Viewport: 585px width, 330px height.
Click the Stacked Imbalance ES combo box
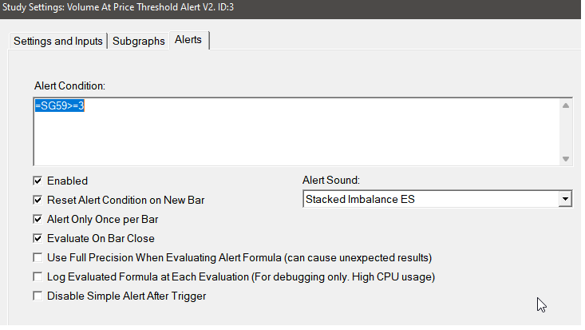tap(437, 199)
